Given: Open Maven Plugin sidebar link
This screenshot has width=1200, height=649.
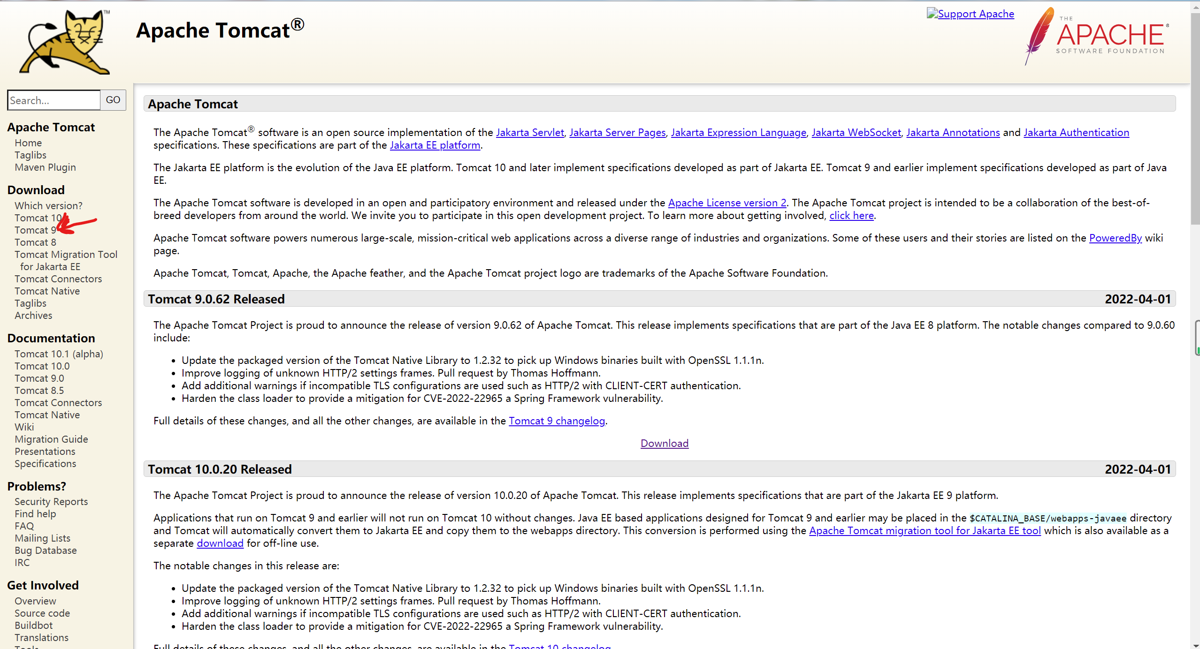Looking at the screenshot, I should (x=45, y=167).
